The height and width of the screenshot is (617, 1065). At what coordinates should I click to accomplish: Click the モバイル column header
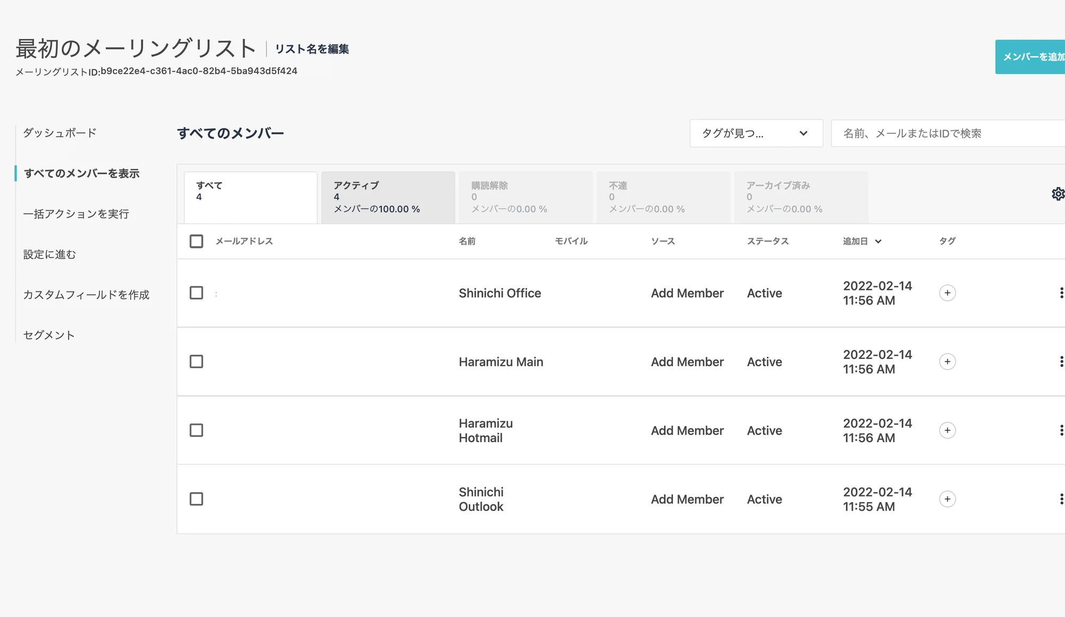571,241
